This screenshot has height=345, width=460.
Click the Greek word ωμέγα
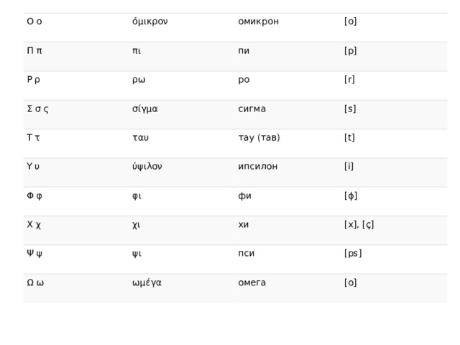point(147,282)
